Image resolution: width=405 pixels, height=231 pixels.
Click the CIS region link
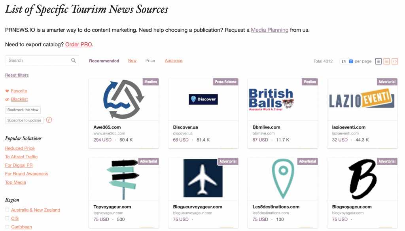pyautogui.click(x=15, y=219)
